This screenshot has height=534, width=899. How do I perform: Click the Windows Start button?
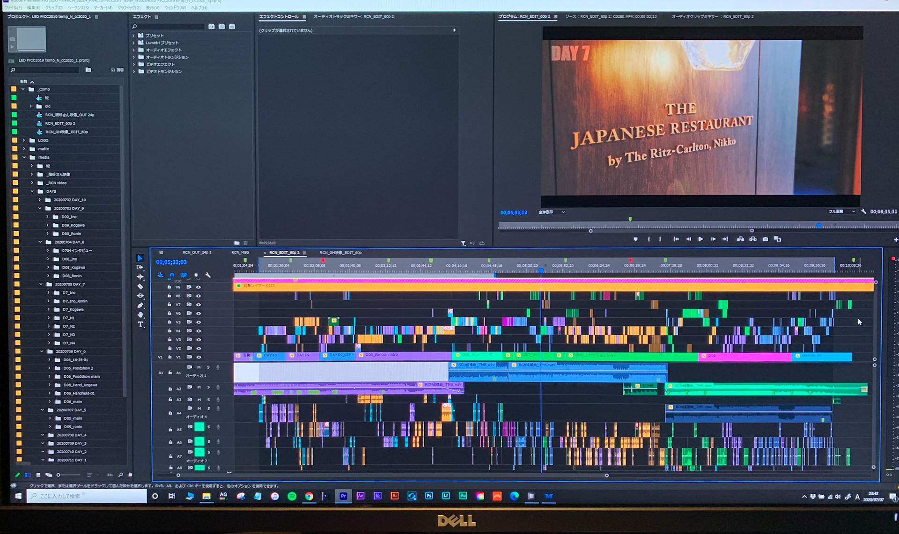18,496
